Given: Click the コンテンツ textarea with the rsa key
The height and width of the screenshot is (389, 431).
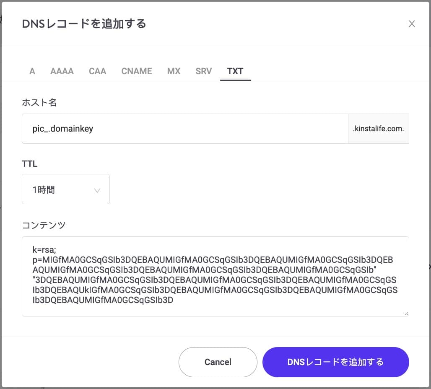Looking at the screenshot, I should click(x=215, y=276).
